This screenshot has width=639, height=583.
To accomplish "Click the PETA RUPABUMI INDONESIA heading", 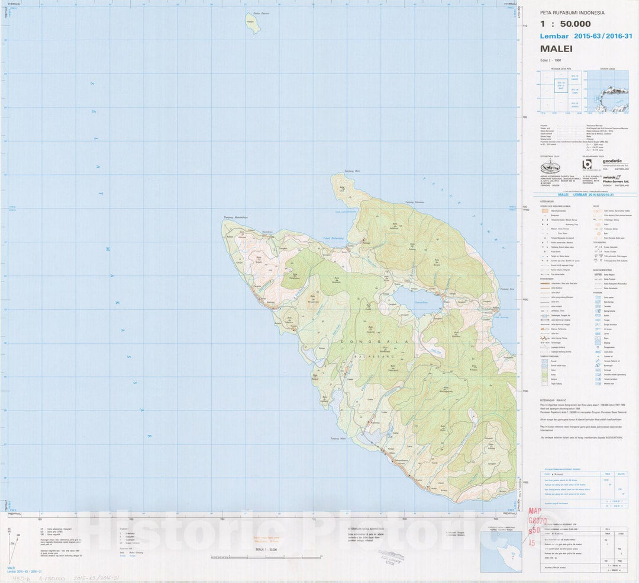I will (x=572, y=12).
